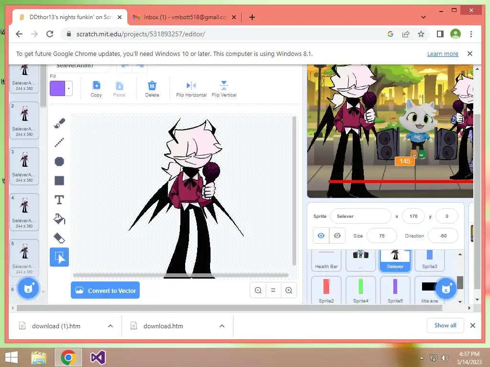490x367 pixels.
Task: Open Chrome three-dot menu
Action: [x=471, y=34]
